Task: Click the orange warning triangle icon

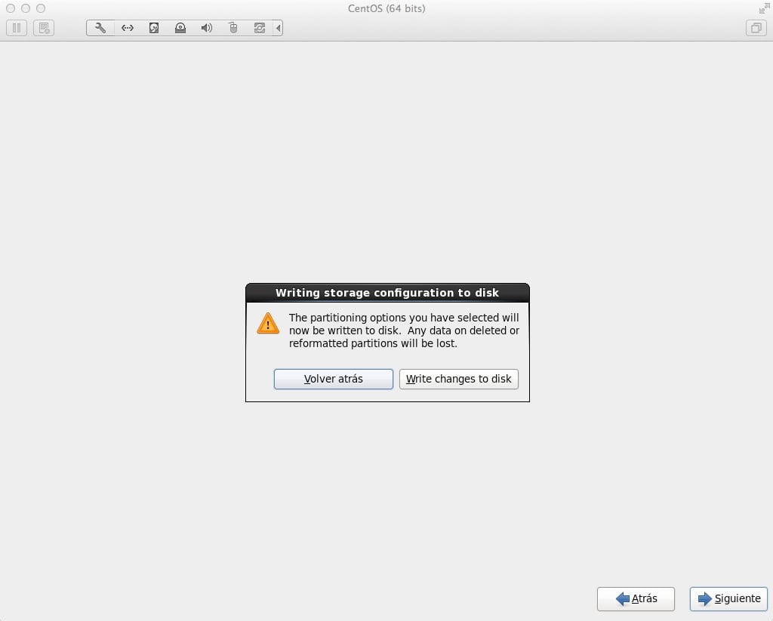Action: (x=267, y=324)
